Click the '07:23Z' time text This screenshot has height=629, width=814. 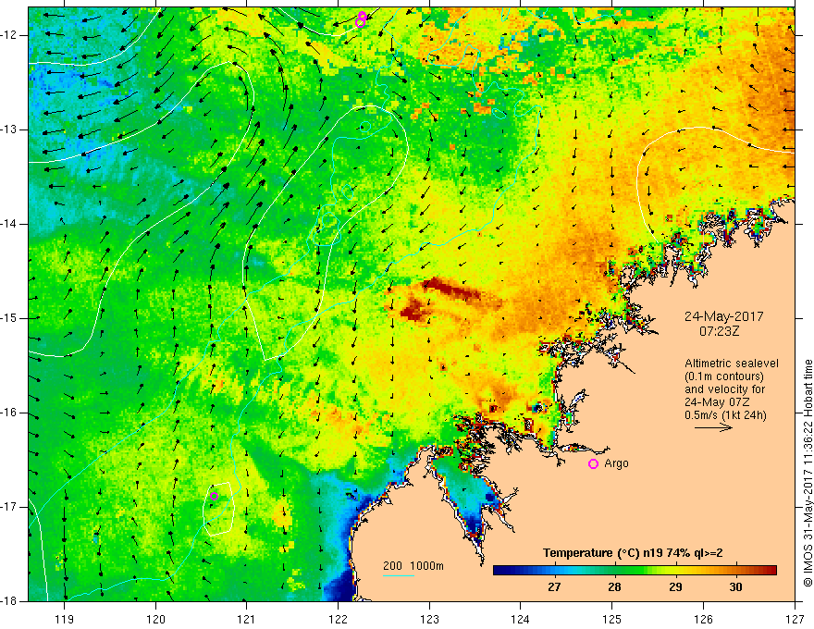(719, 331)
